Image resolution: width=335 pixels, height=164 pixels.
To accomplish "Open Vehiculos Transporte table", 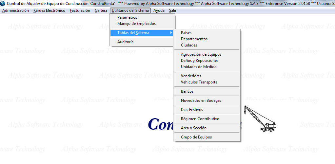I will [199, 82].
